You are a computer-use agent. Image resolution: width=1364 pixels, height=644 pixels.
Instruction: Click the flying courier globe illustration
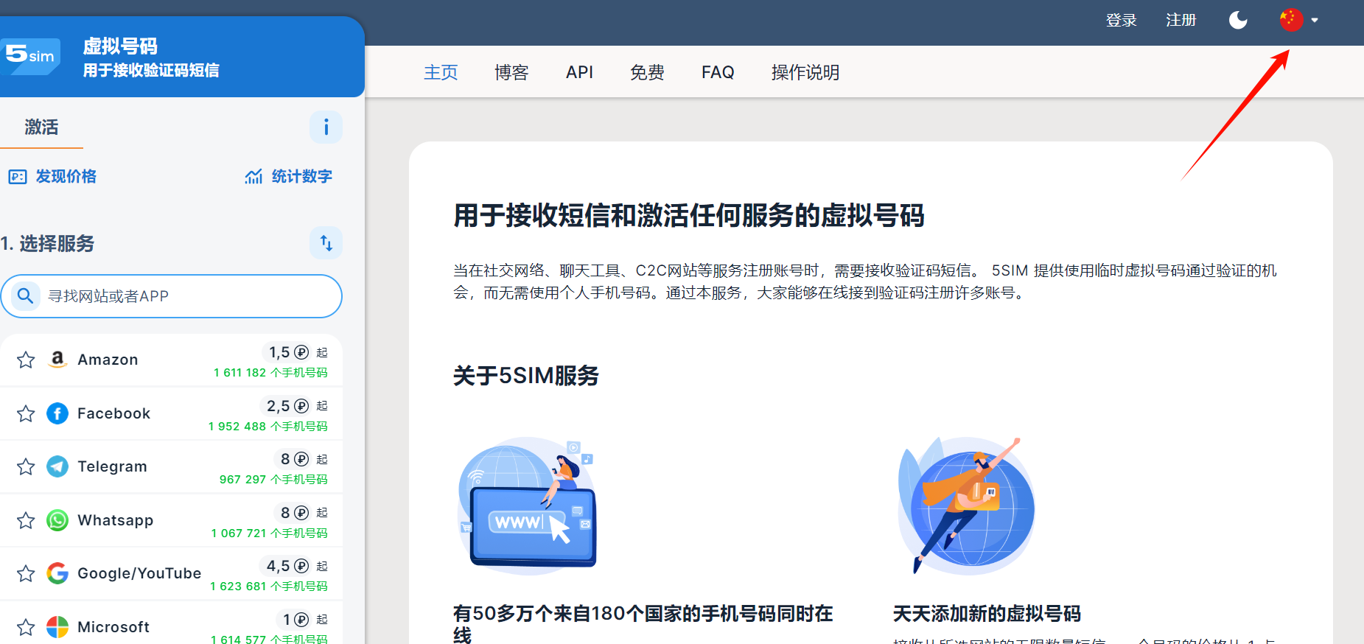(965, 505)
